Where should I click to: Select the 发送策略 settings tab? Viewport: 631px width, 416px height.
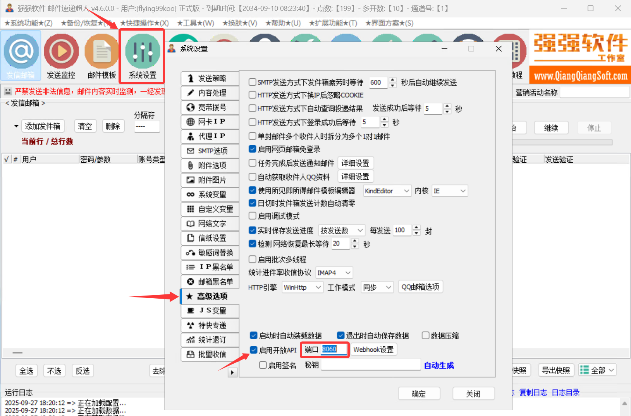point(210,78)
